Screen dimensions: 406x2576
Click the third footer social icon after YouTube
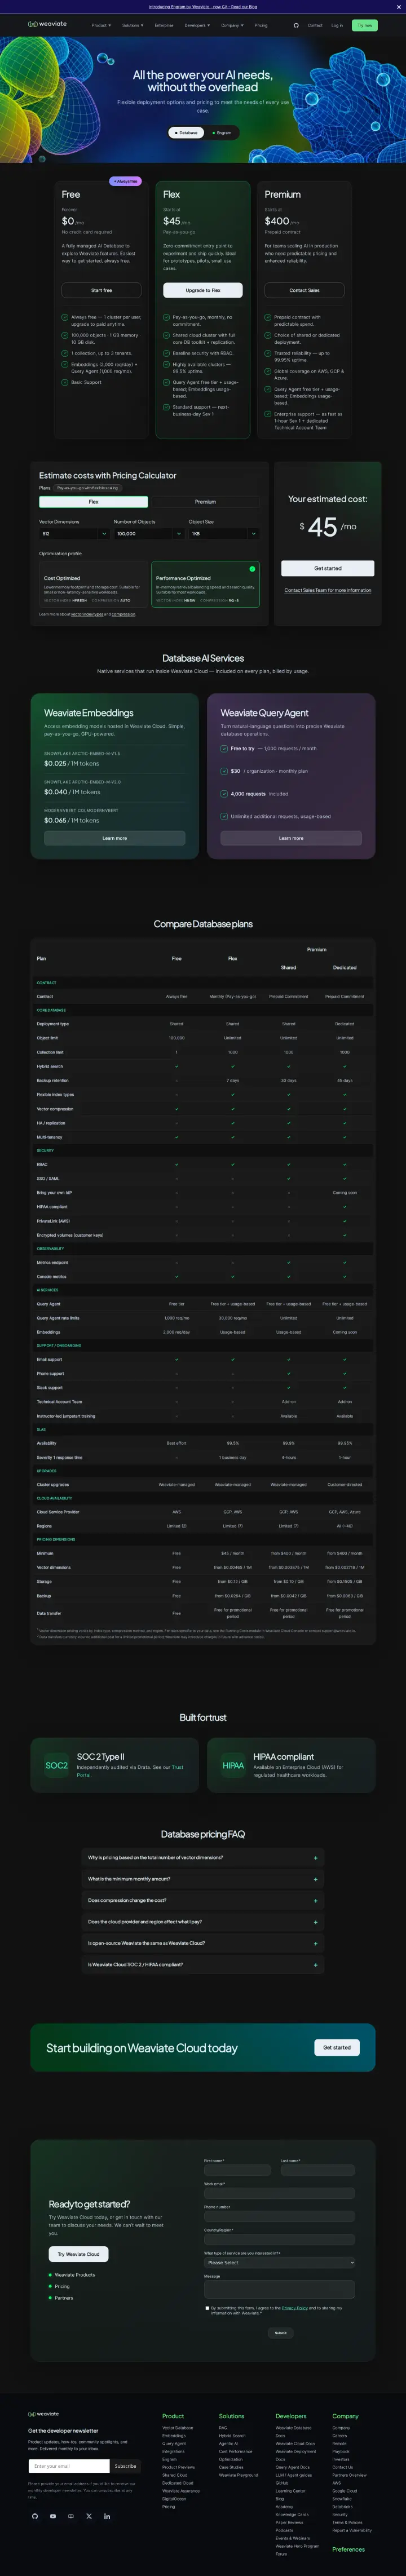[71, 2516]
